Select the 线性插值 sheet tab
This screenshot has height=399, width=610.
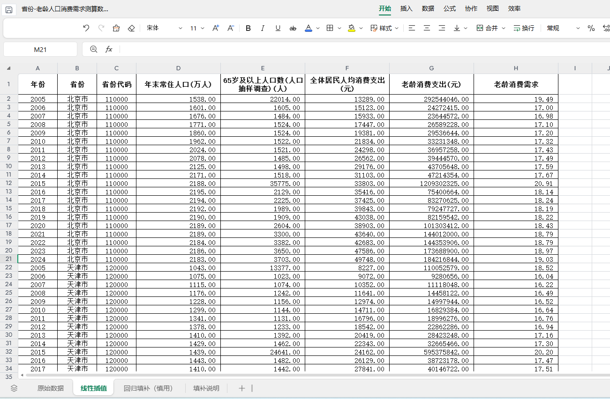pos(94,388)
